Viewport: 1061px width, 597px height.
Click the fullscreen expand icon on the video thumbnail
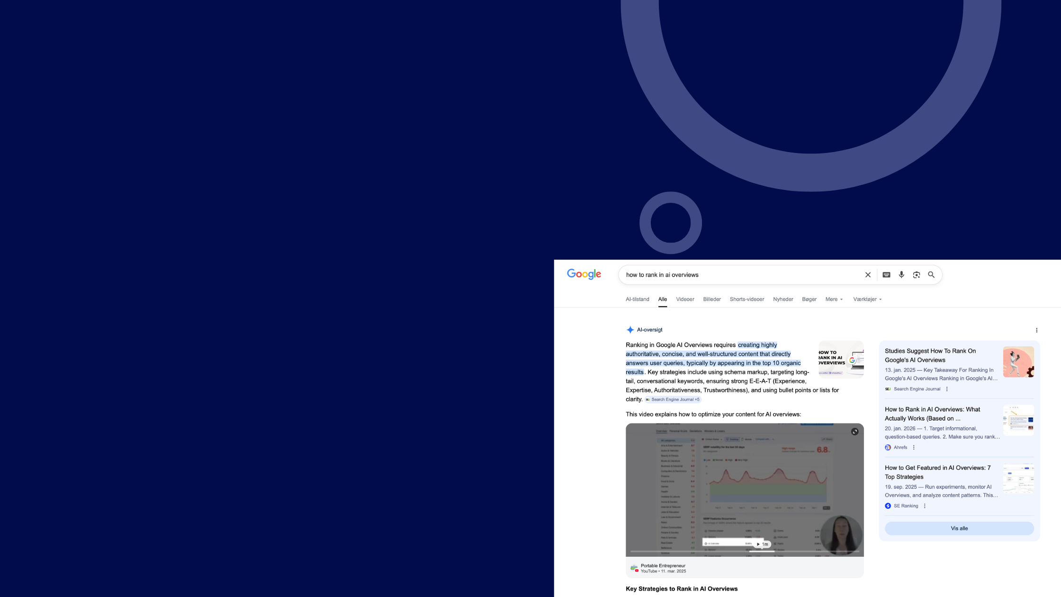pos(854,432)
